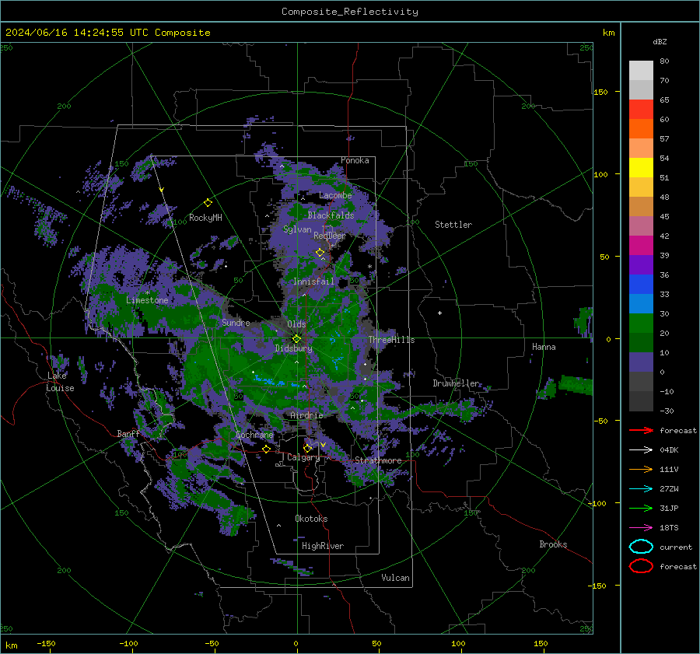
Task: Click the slate-purple 10 dBZ swatch
Action: coord(641,362)
